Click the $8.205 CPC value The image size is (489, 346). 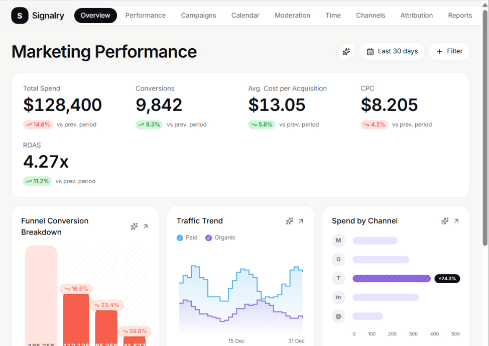[389, 105]
